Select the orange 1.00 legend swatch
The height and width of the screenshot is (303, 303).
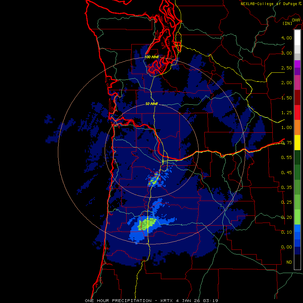(x=297, y=128)
